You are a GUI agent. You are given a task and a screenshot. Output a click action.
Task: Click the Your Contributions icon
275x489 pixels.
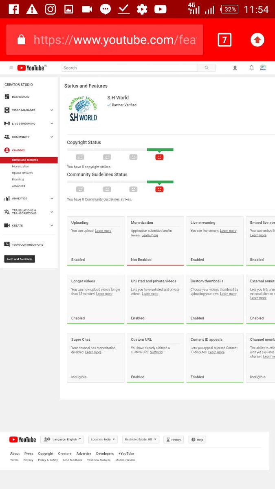[x=7, y=244]
